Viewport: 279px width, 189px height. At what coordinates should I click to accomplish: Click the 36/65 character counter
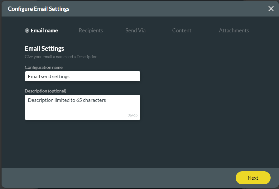[132, 115]
